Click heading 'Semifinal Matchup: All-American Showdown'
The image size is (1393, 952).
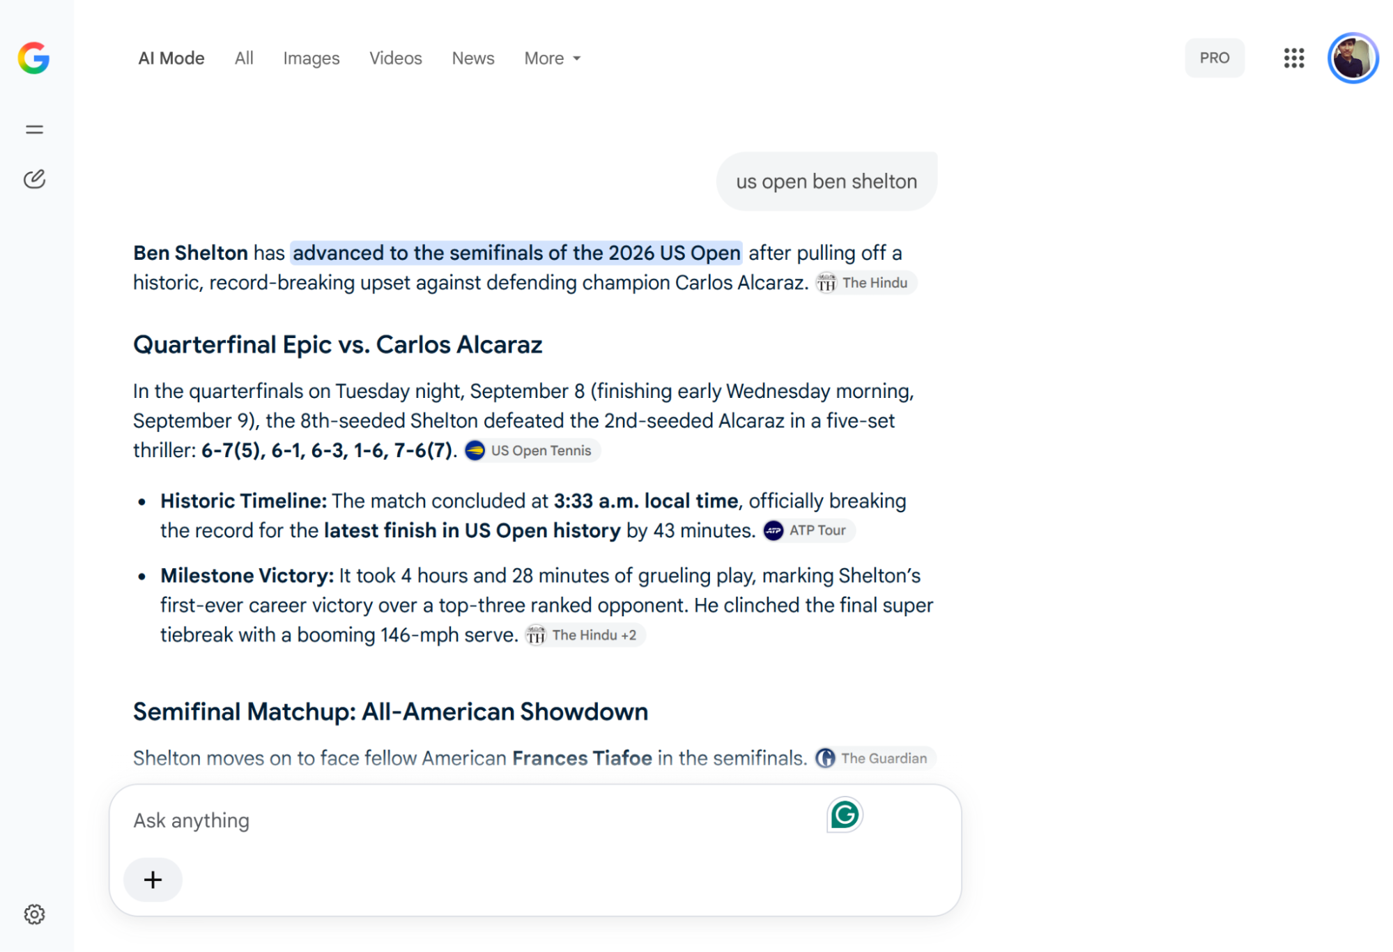[390, 712]
